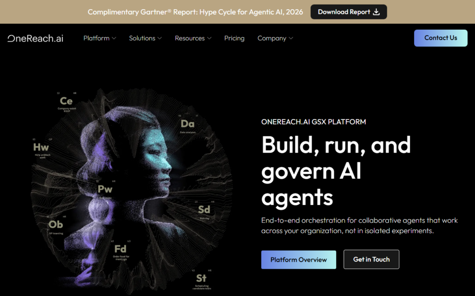Open the Platform navigation item
This screenshot has height=296, width=475.
(100, 38)
